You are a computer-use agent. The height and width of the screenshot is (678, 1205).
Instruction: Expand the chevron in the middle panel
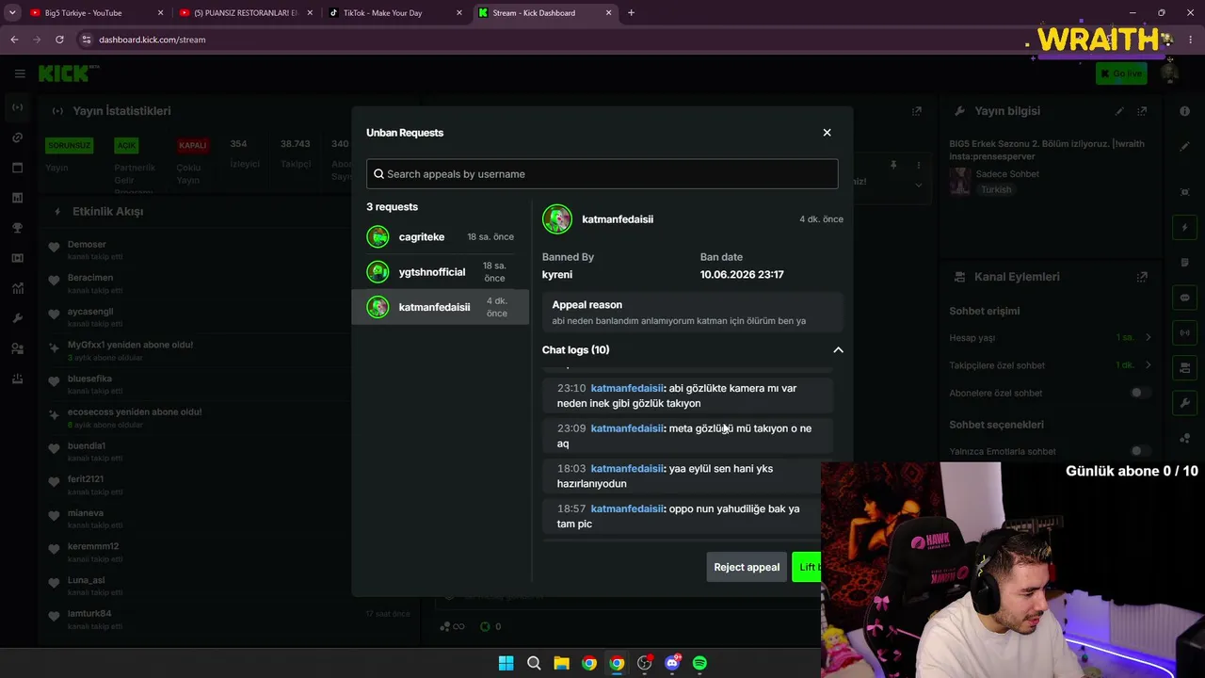(919, 186)
